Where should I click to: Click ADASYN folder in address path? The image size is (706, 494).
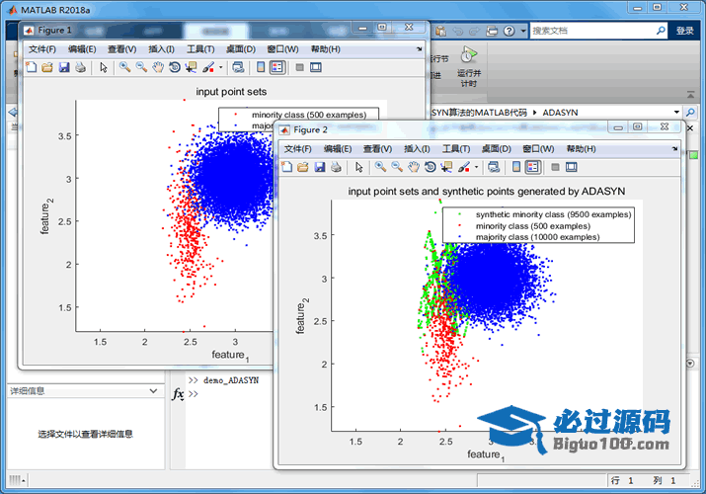[x=560, y=113]
